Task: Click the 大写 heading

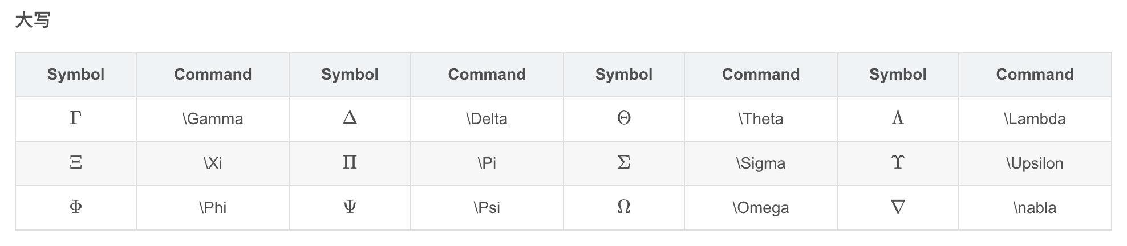Action: click(33, 20)
